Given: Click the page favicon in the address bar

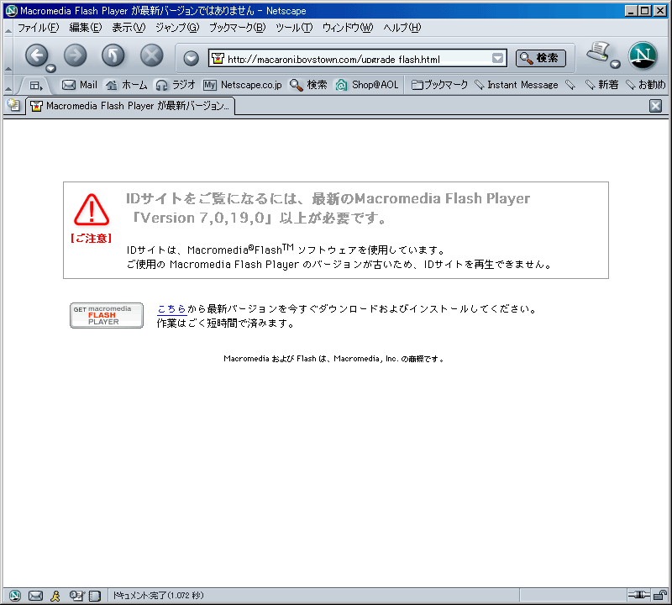Looking at the screenshot, I should (x=218, y=58).
